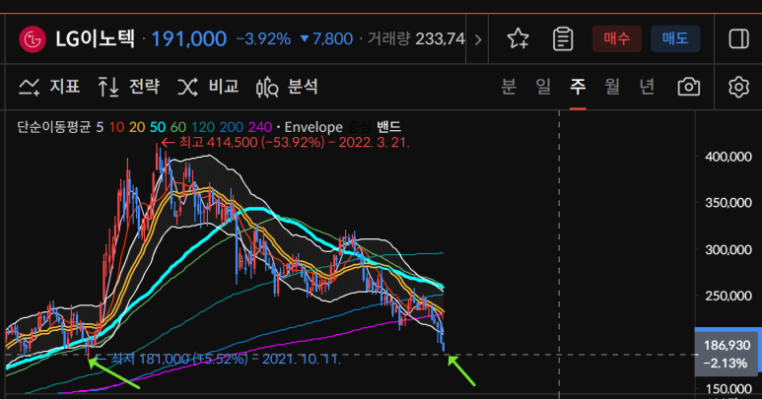This screenshot has width=762, height=399.
Task: Toggle the 200 moving average period
Action: pyautogui.click(x=232, y=127)
